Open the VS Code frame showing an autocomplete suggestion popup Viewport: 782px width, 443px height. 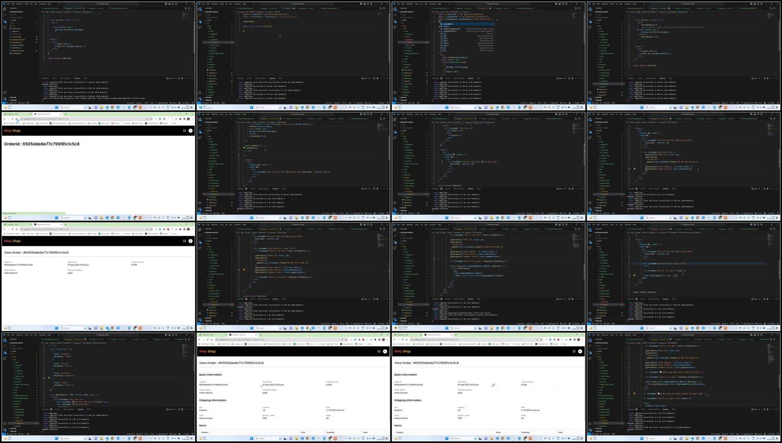[488, 55]
